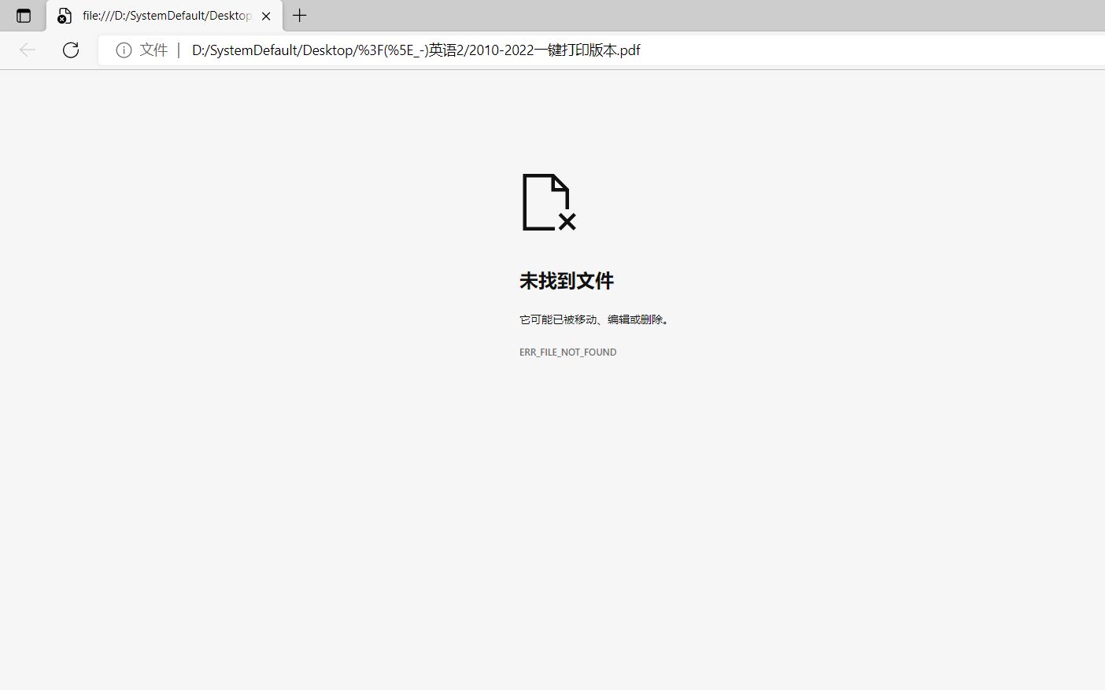This screenshot has height=690, width=1105.
Task: Open the tab actions menu icon
Action: point(23,15)
